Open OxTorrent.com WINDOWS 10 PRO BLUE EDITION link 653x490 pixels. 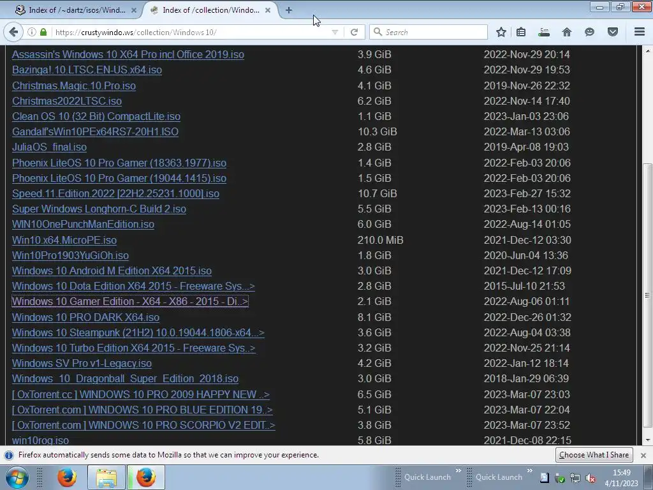[142, 410]
